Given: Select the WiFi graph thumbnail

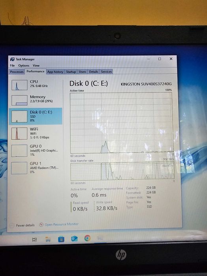Looking at the screenshot, I should 19,133.
